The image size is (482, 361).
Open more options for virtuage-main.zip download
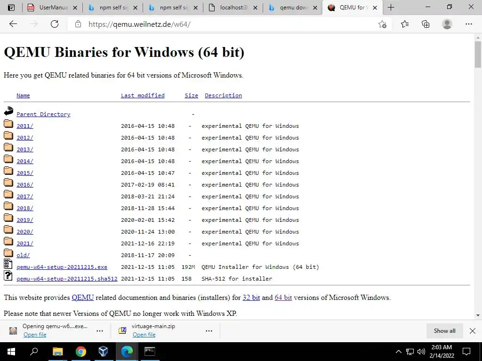209,331
